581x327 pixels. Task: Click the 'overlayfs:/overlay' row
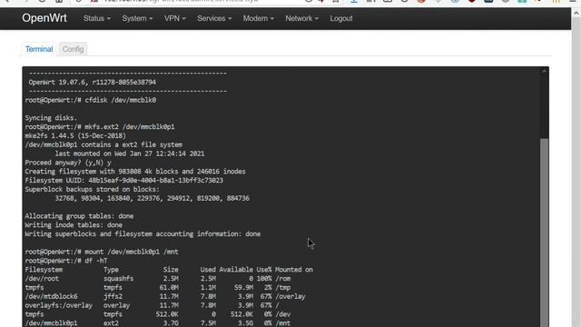[152, 305]
